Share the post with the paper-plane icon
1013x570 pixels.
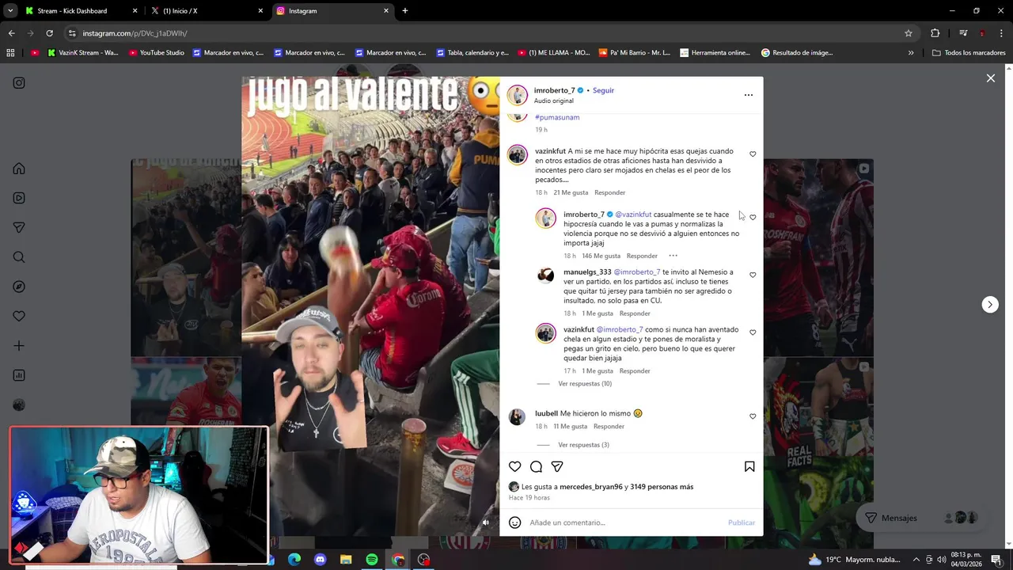pos(557,466)
